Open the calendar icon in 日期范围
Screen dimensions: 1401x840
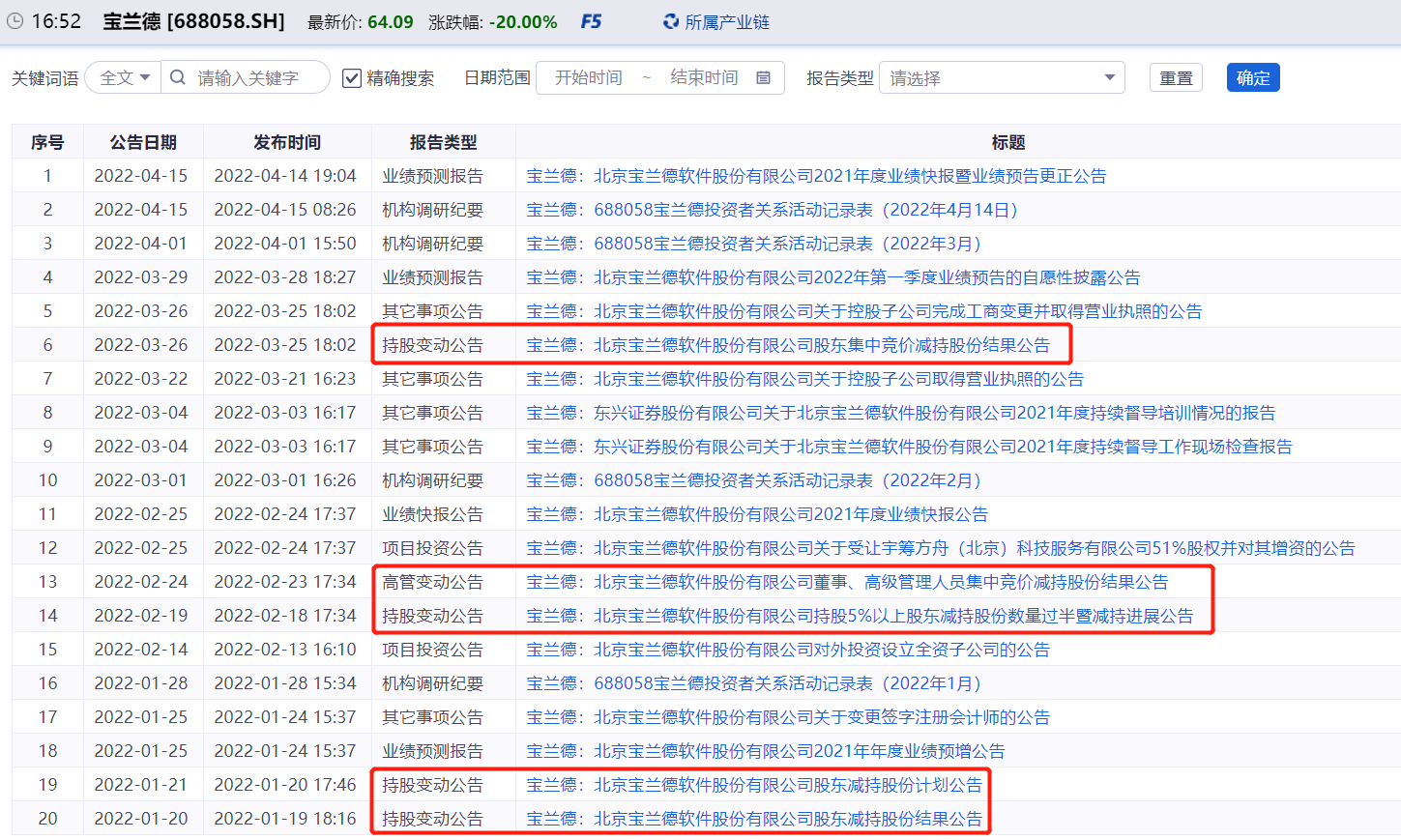click(763, 77)
